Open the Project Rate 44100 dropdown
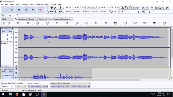 pyautogui.click(x=8, y=86)
